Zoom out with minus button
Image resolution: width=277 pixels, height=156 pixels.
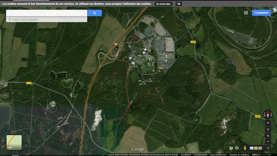[x=268, y=141]
